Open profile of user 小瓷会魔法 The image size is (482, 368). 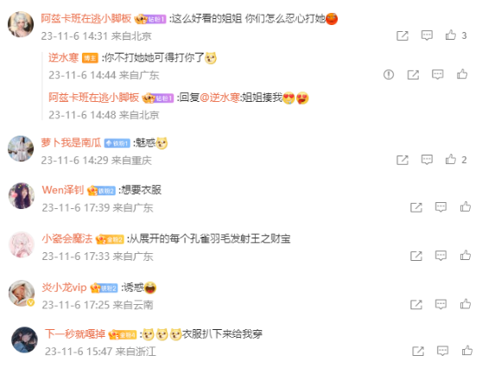tap(67, 238)
